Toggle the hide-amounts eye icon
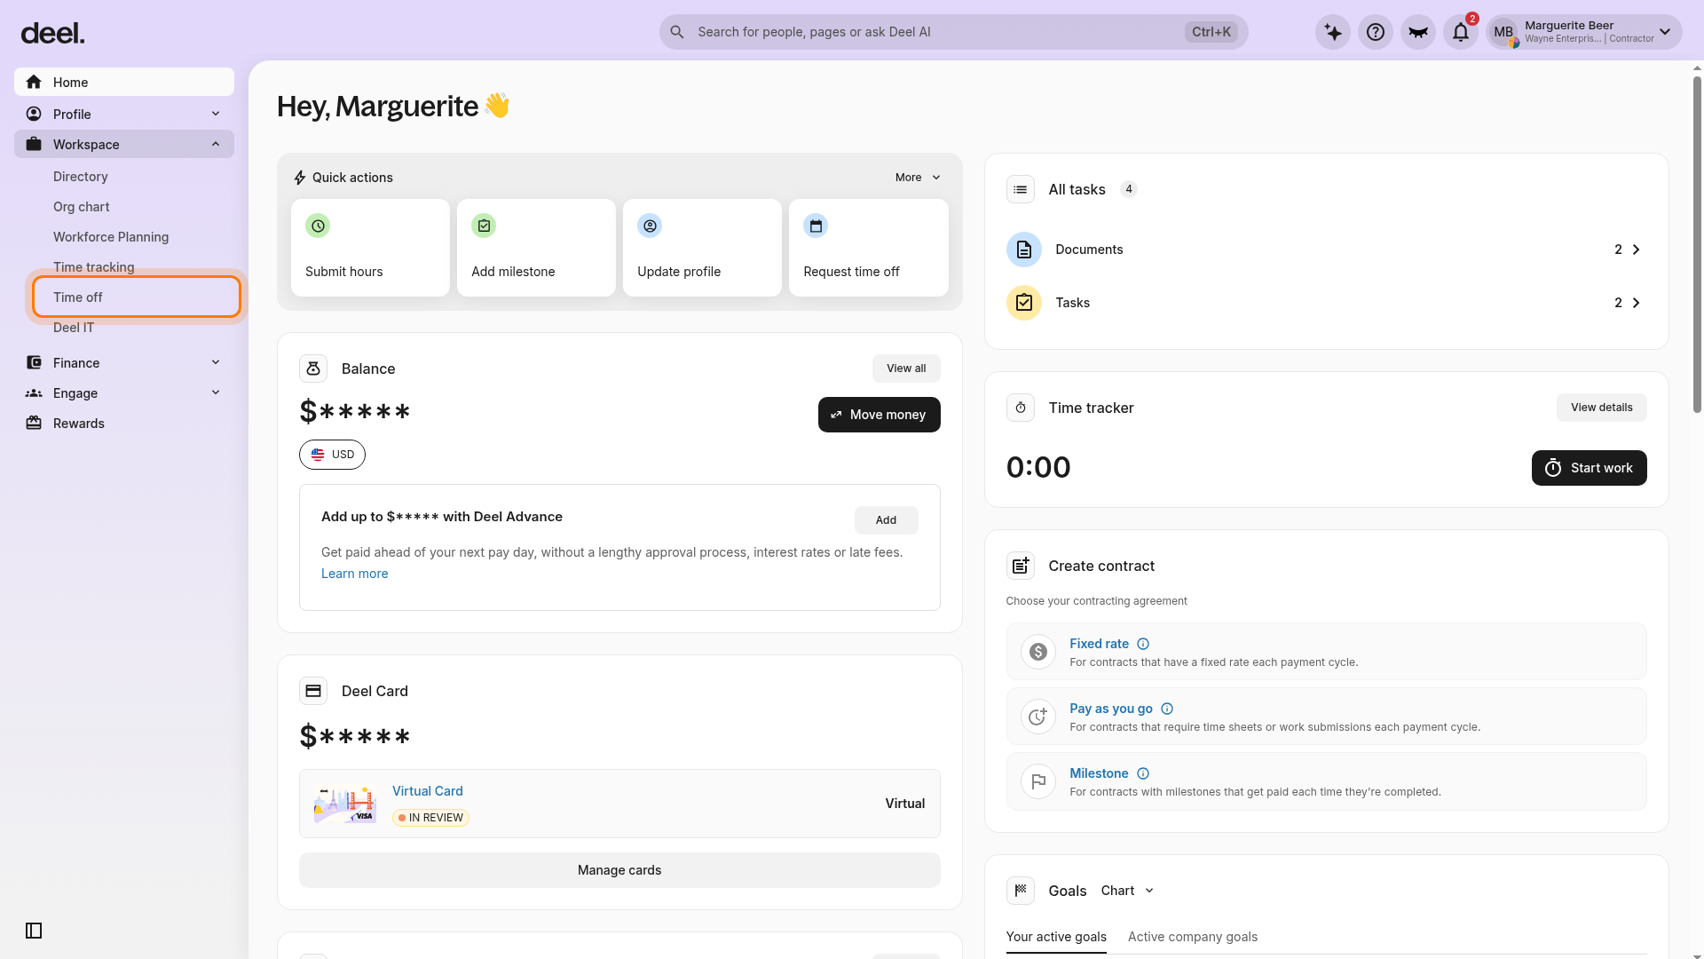The height and width of the screenshot is (959, 1704). pyautogui.click(x=1418, y=32)
